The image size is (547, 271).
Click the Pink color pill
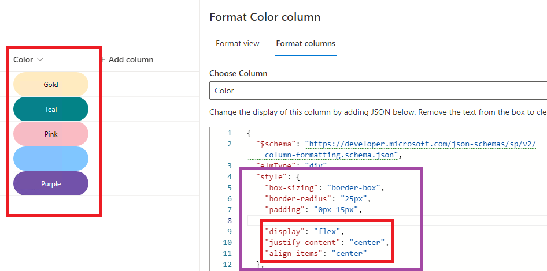point(51,134)
